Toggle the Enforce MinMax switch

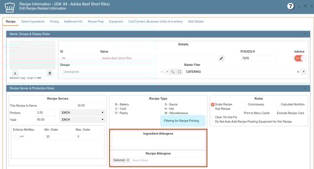19,137
